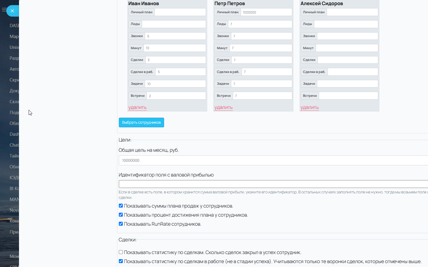Edit Алексей Сидоров's 'Сделки' field
This screenshot has height=267, width=428.
[348, 60]
